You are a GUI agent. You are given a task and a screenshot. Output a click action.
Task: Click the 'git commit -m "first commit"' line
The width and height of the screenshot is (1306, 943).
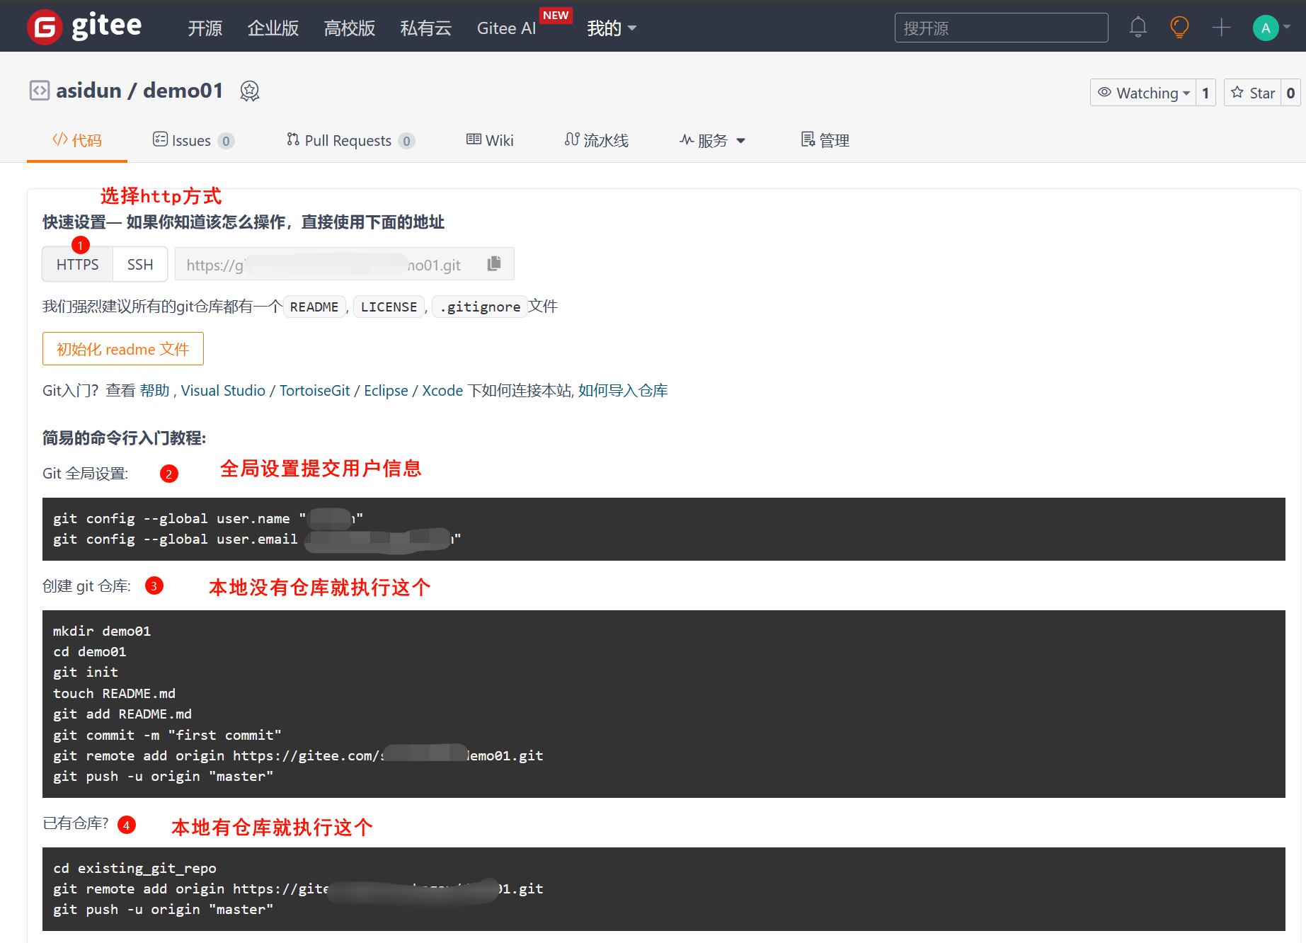click(167, 735)
